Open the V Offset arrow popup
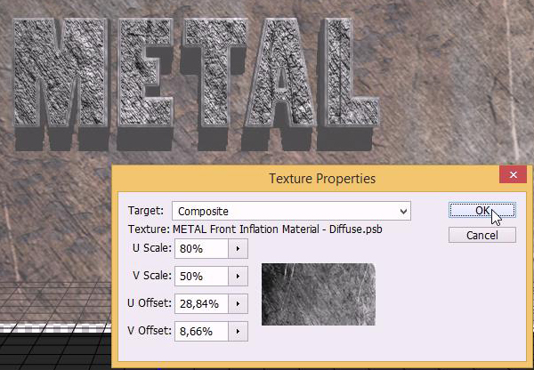The width and height of the screenshot is (534, 370). click(238, 332)
